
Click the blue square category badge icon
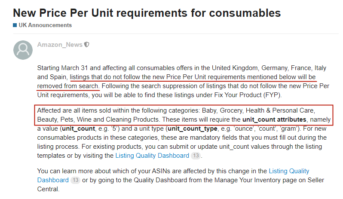[x=15, y=25]
